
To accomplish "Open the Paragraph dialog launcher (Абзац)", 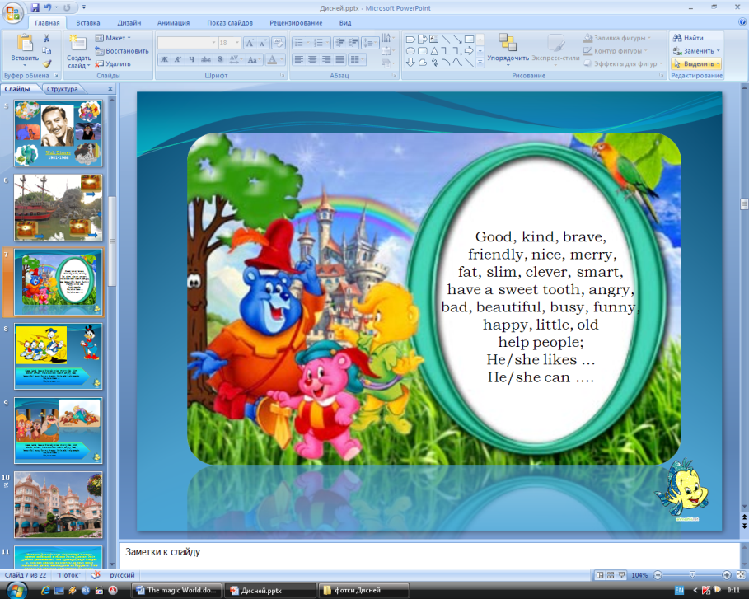I will (395, 76).
